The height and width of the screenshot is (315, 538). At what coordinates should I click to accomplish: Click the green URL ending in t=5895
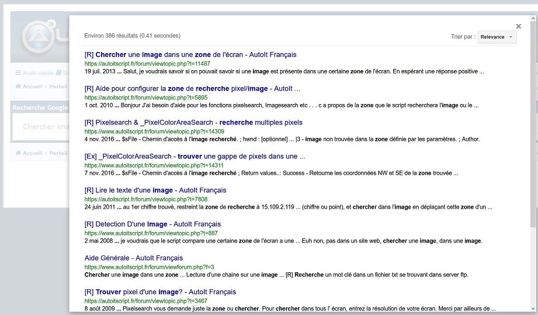click(x=145, y=98)
